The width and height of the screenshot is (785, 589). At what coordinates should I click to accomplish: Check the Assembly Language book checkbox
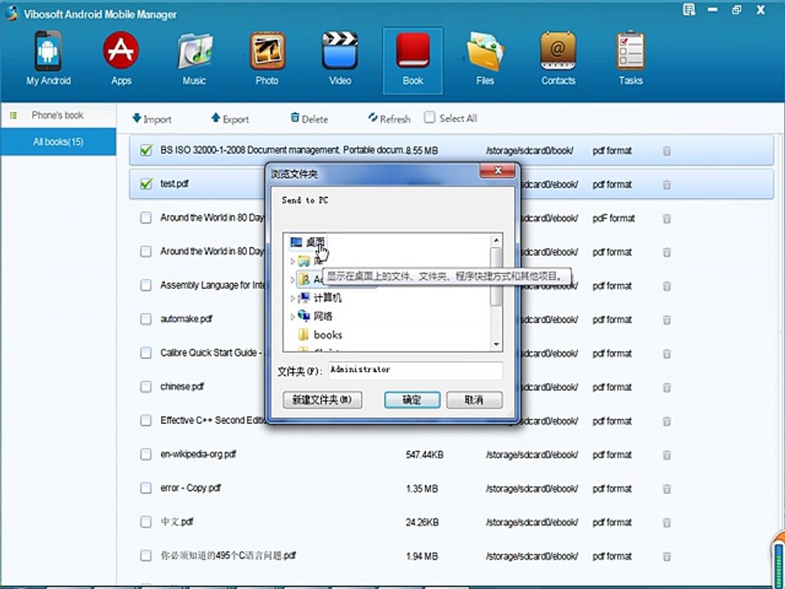pyautogui.click(x=146, y=285)
